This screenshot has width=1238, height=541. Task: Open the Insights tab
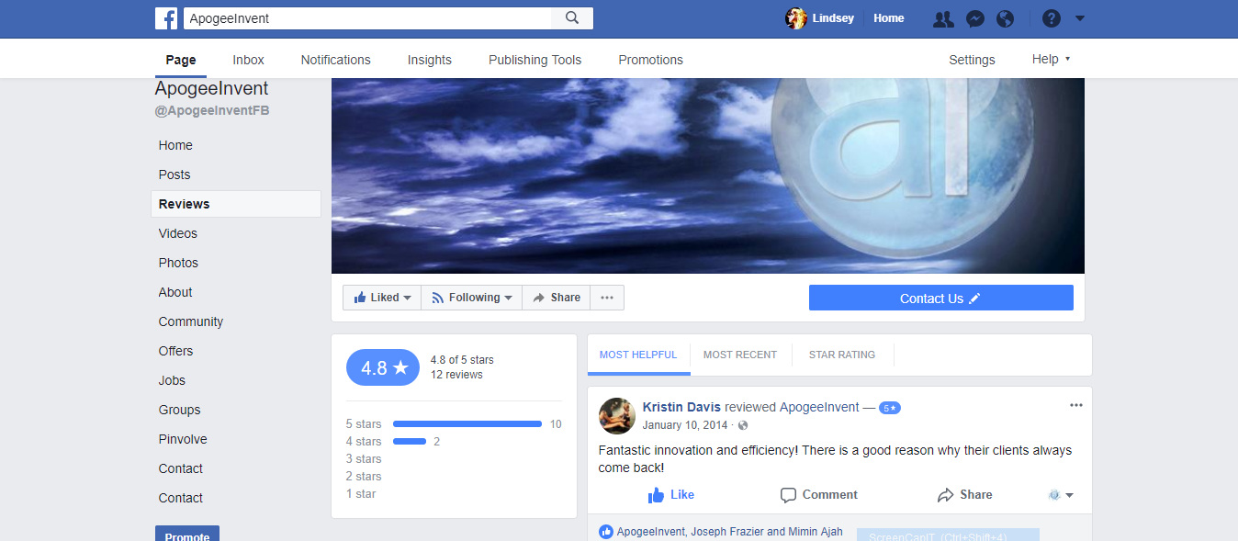coord(430,60)
